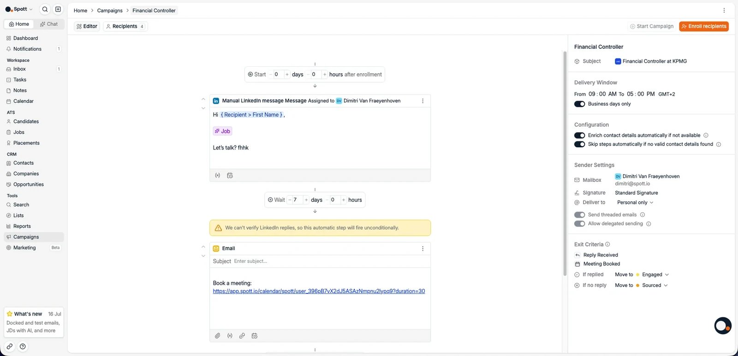Toggle Enrich contact details automatically

(579, 135)
